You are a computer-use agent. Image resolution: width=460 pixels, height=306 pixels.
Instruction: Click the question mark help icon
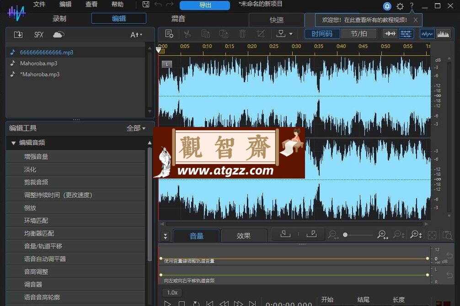[412, 5]
